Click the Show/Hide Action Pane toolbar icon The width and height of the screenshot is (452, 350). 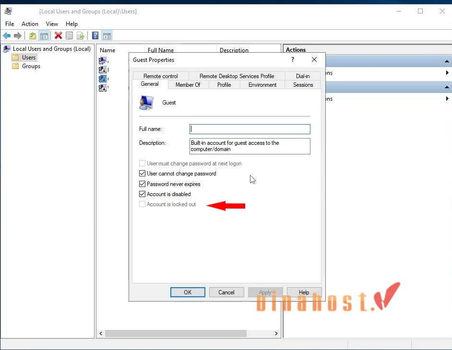[x=107, y=35]
